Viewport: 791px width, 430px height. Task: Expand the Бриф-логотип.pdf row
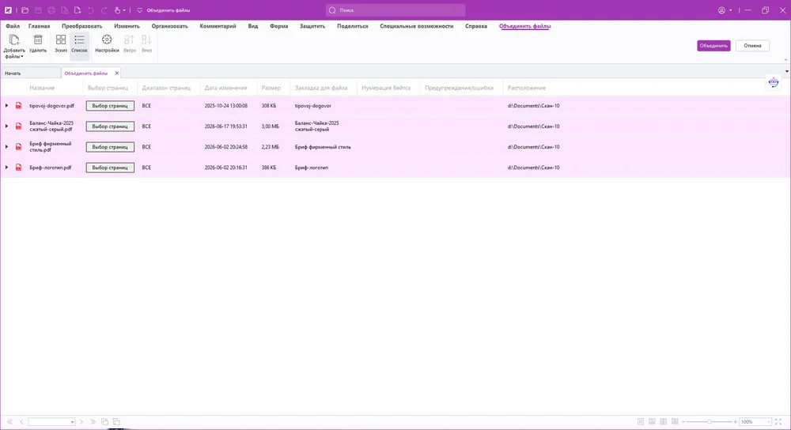pyautogui.click(x=6, y=168)
